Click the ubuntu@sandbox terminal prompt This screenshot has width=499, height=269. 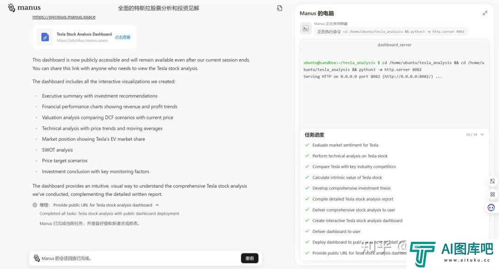point(341,63)
